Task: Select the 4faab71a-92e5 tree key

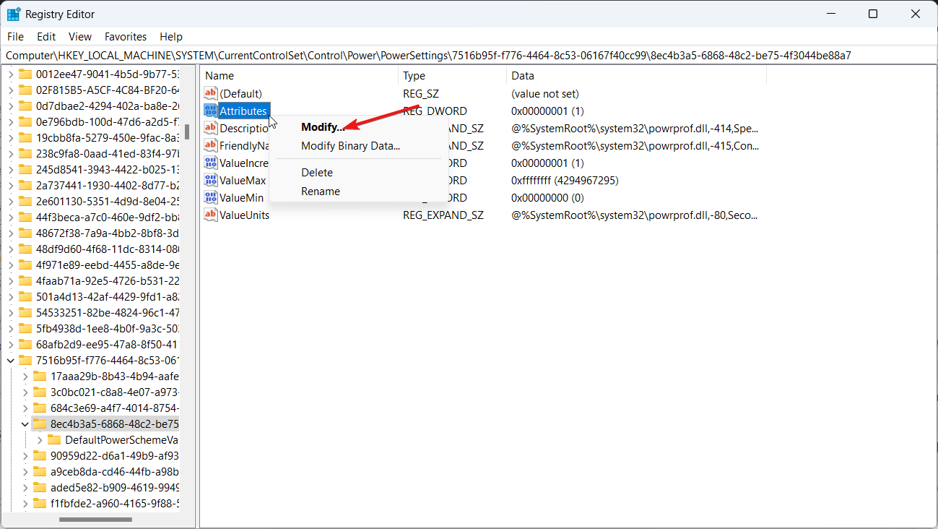Action: coord(108,280)
